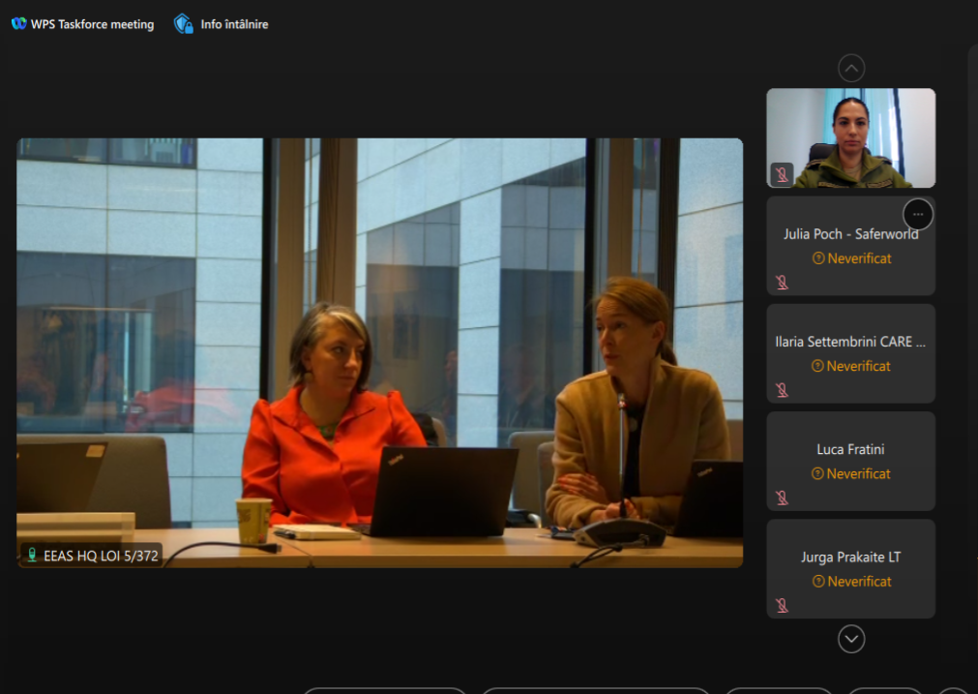Viewport: 978px width, 694px height.
Task: Toggle your own microphone from the camera preview
Action: point(781,174)
